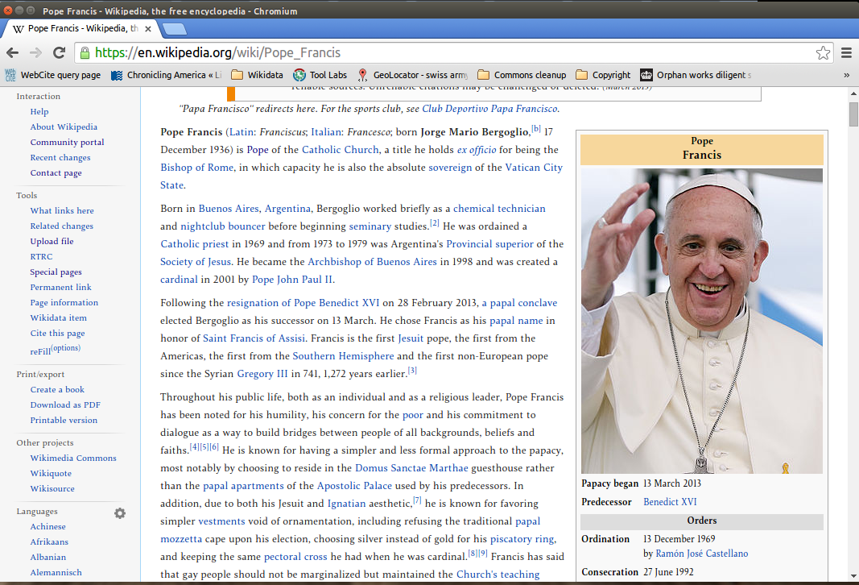
Task: Click the scrollbar down arrow
Action: (853, 576)
